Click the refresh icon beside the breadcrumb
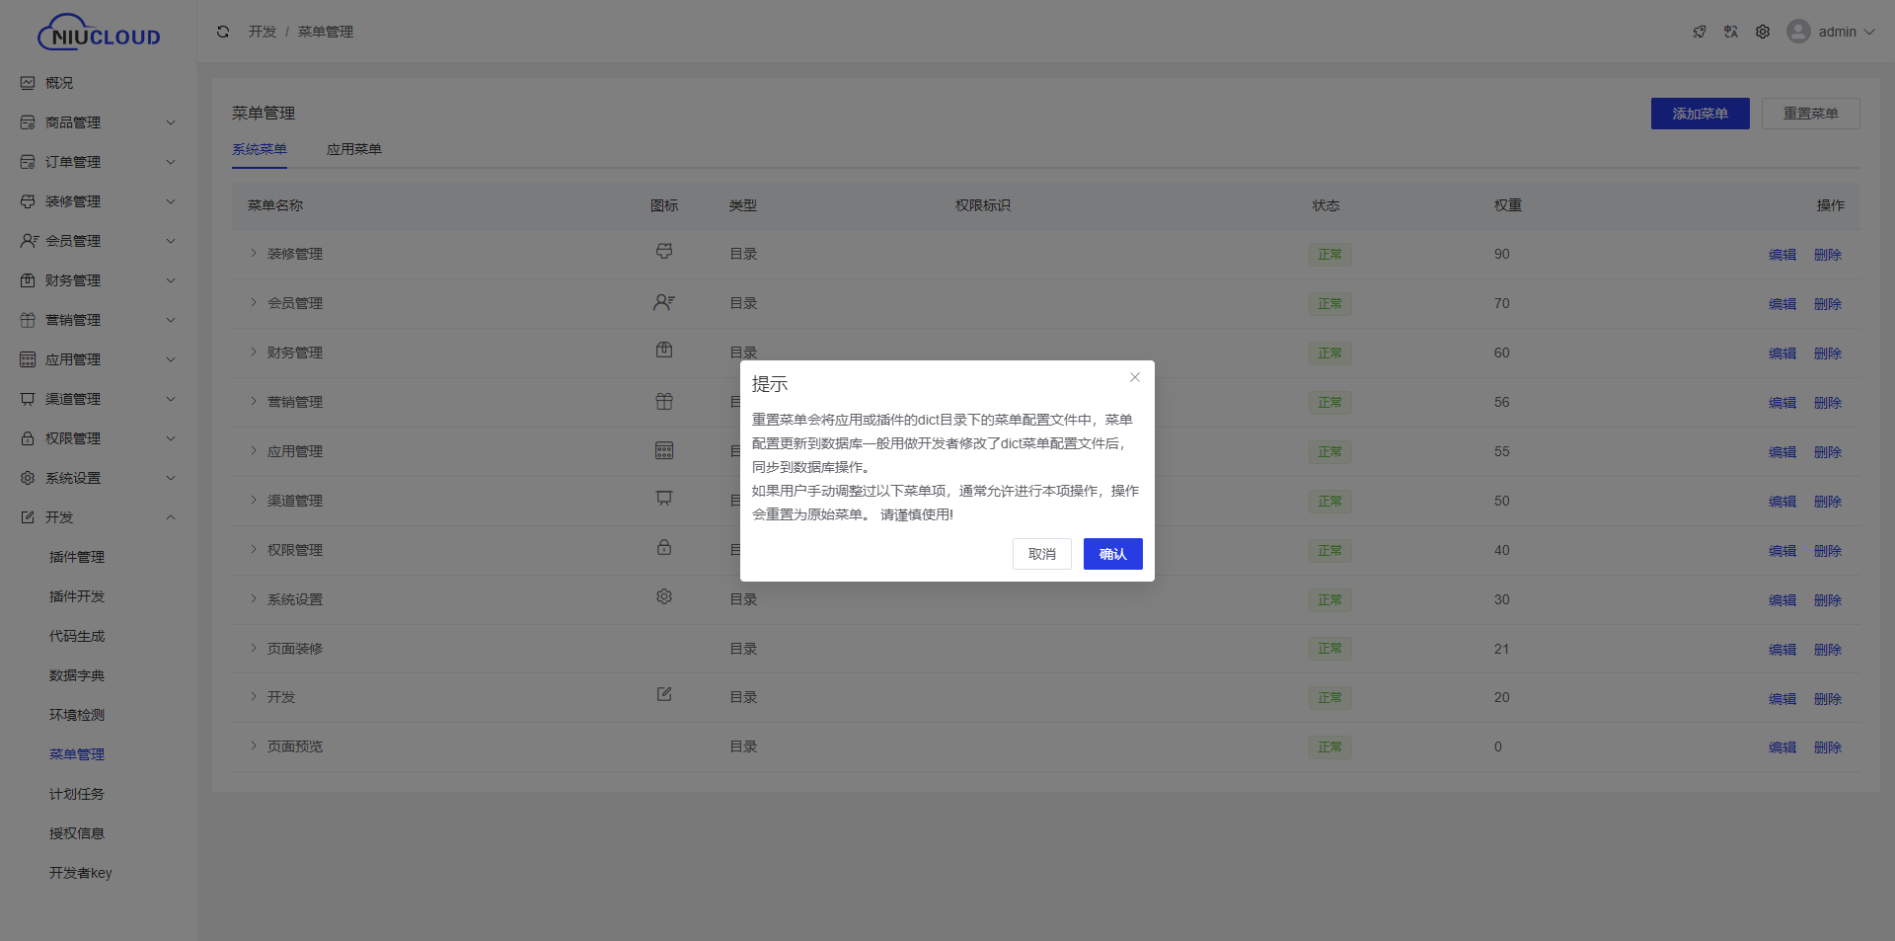The height and width of the screenshot is (941, 1895). click(x=223, y=32)
